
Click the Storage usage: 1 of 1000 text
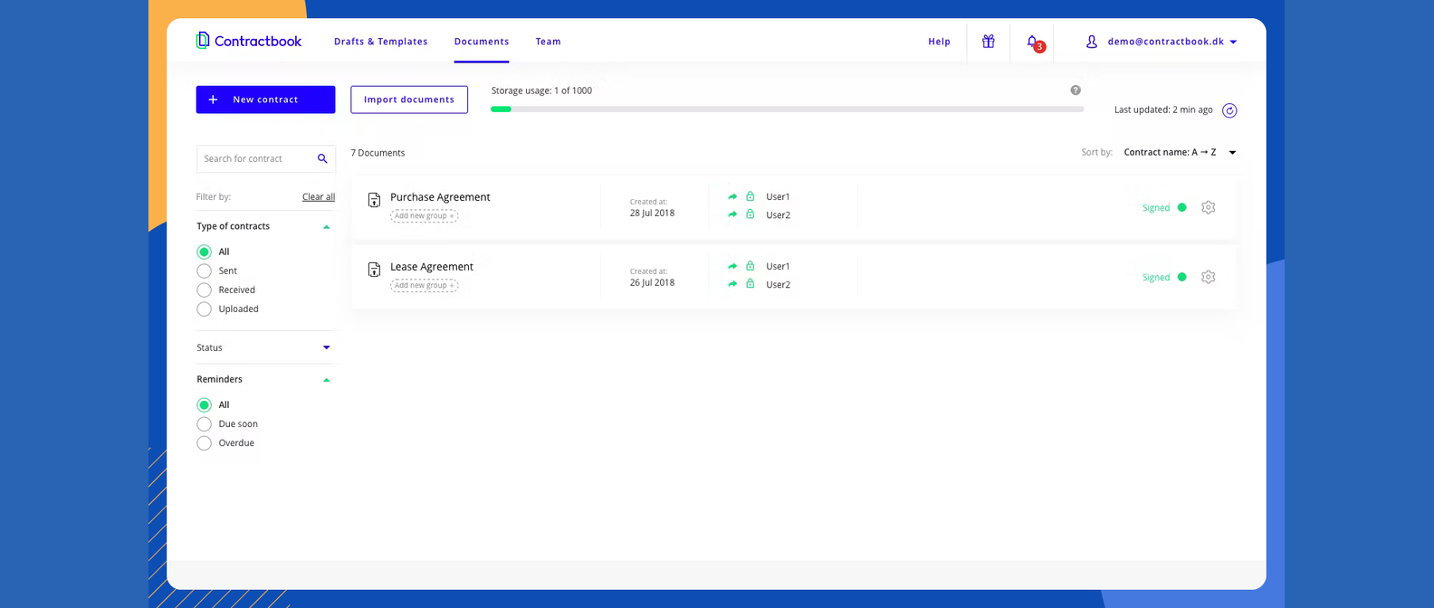click(541, 90)
